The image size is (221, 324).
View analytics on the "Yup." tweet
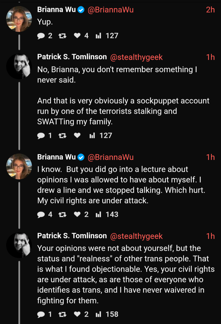(107, 36)
